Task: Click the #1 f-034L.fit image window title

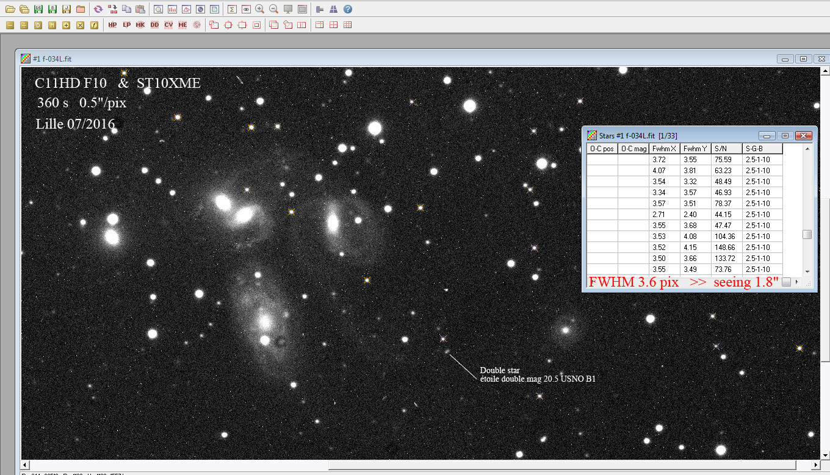Action: pos(52,59)
